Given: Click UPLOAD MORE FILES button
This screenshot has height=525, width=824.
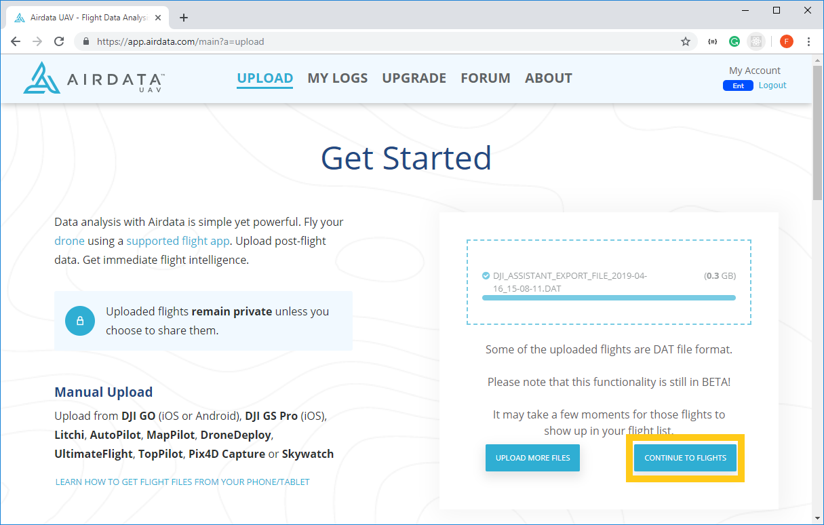Looking at the screenshot, I should [533, 458].
